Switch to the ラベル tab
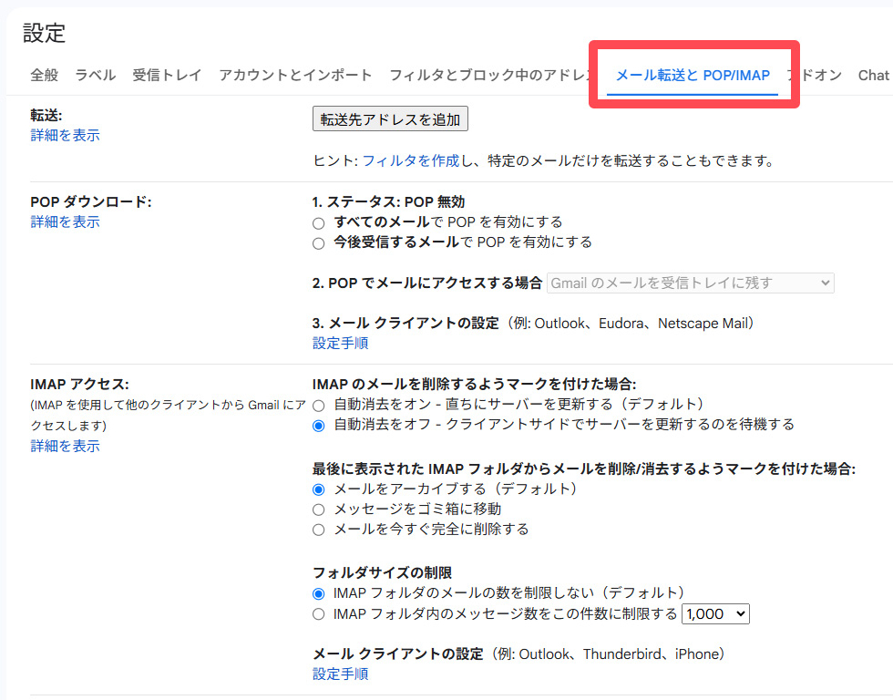This screenshot has height=700, width=893. click(x=95, y=75)
